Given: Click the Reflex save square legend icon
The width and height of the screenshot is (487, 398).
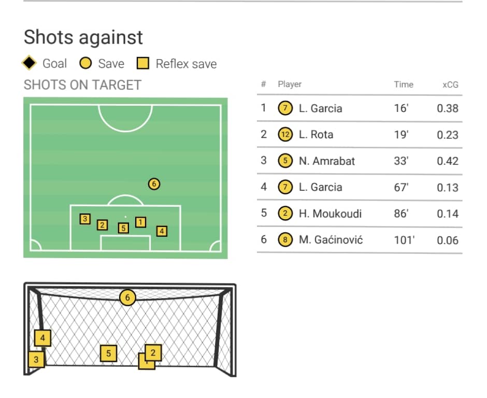Looking at the screenshot, I should [143, 63].
